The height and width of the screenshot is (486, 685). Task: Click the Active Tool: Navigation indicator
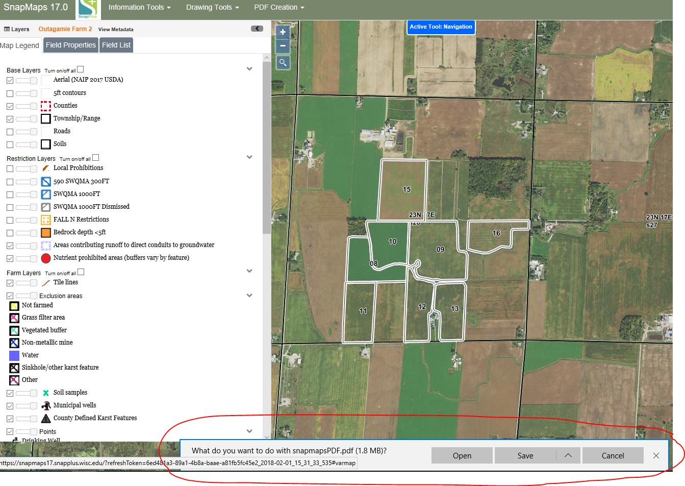point(441,27)
